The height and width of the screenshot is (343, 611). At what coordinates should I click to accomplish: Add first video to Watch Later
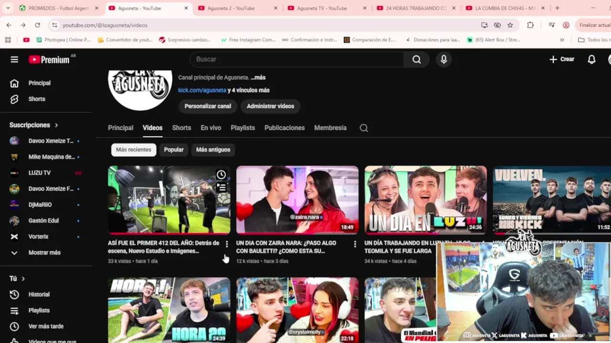point(221,175)
